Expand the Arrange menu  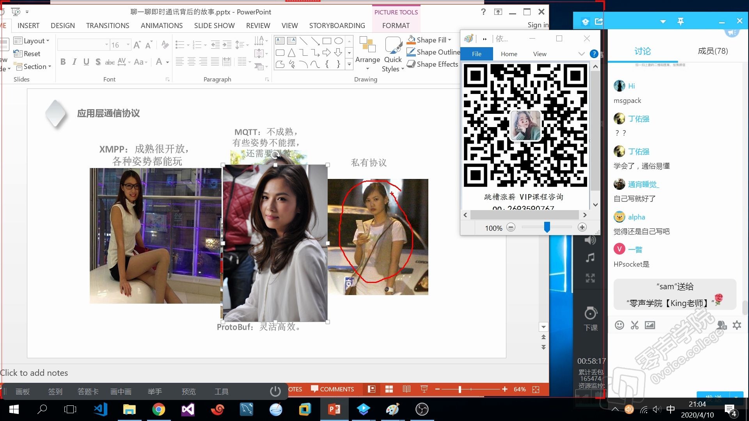(367, 55)
